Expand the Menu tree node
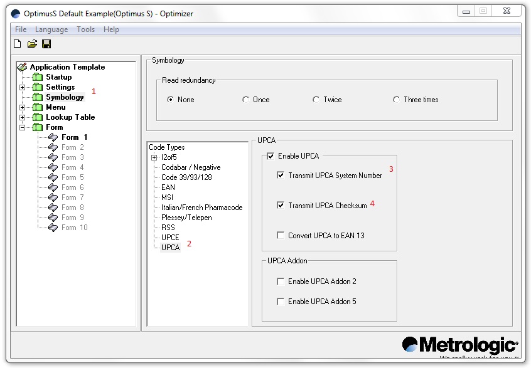Screen dimensions: 531x368 23,108
